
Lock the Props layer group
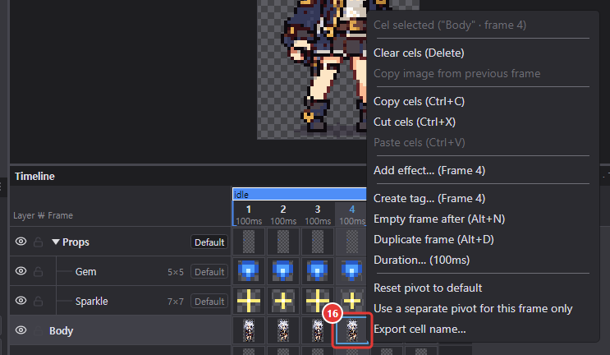[38, 242]
